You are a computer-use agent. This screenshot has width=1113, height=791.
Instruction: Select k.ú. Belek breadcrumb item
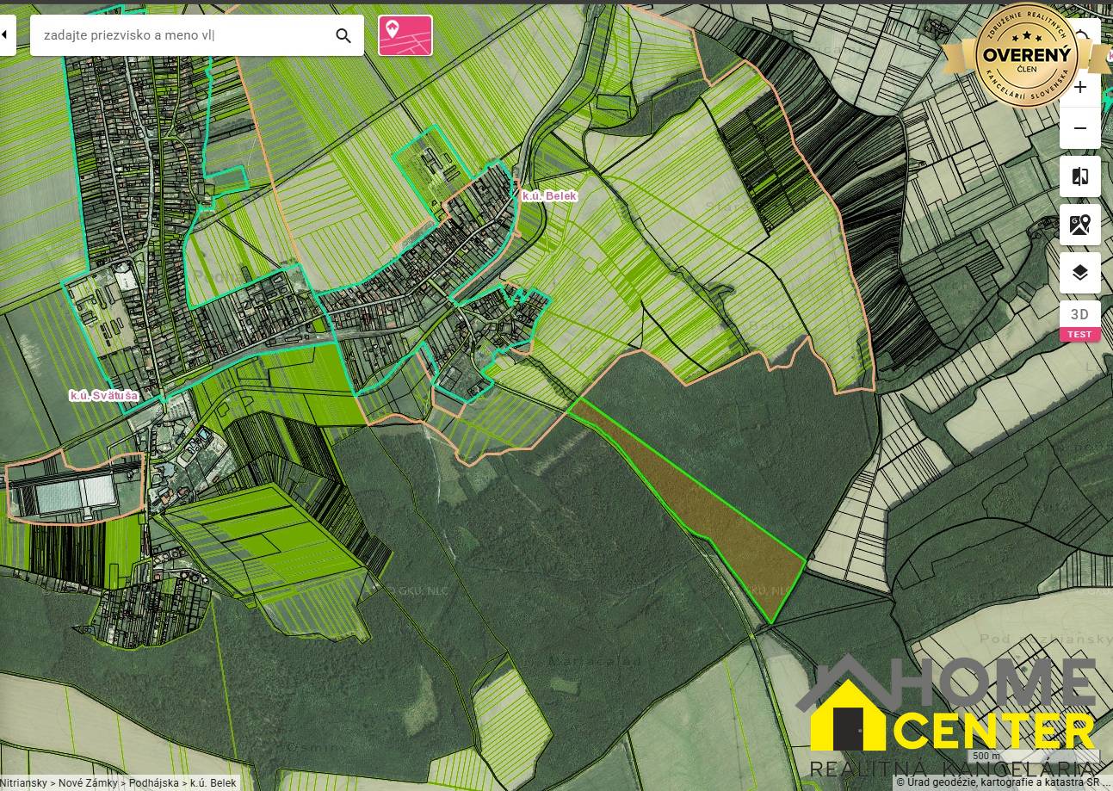213,783
